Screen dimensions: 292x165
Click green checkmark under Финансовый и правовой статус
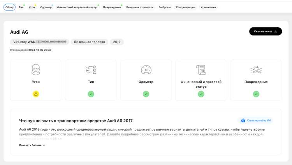(x=201, y=94)
